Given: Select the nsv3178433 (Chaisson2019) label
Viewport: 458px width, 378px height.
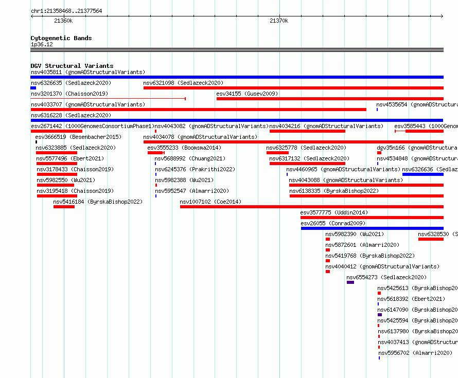Looking at the screenshot, I should pos(75,169).
